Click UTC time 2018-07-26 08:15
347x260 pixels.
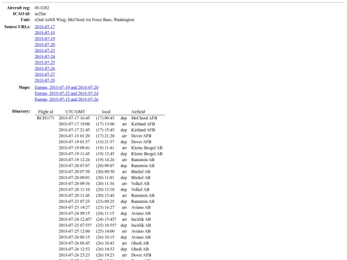74,238
